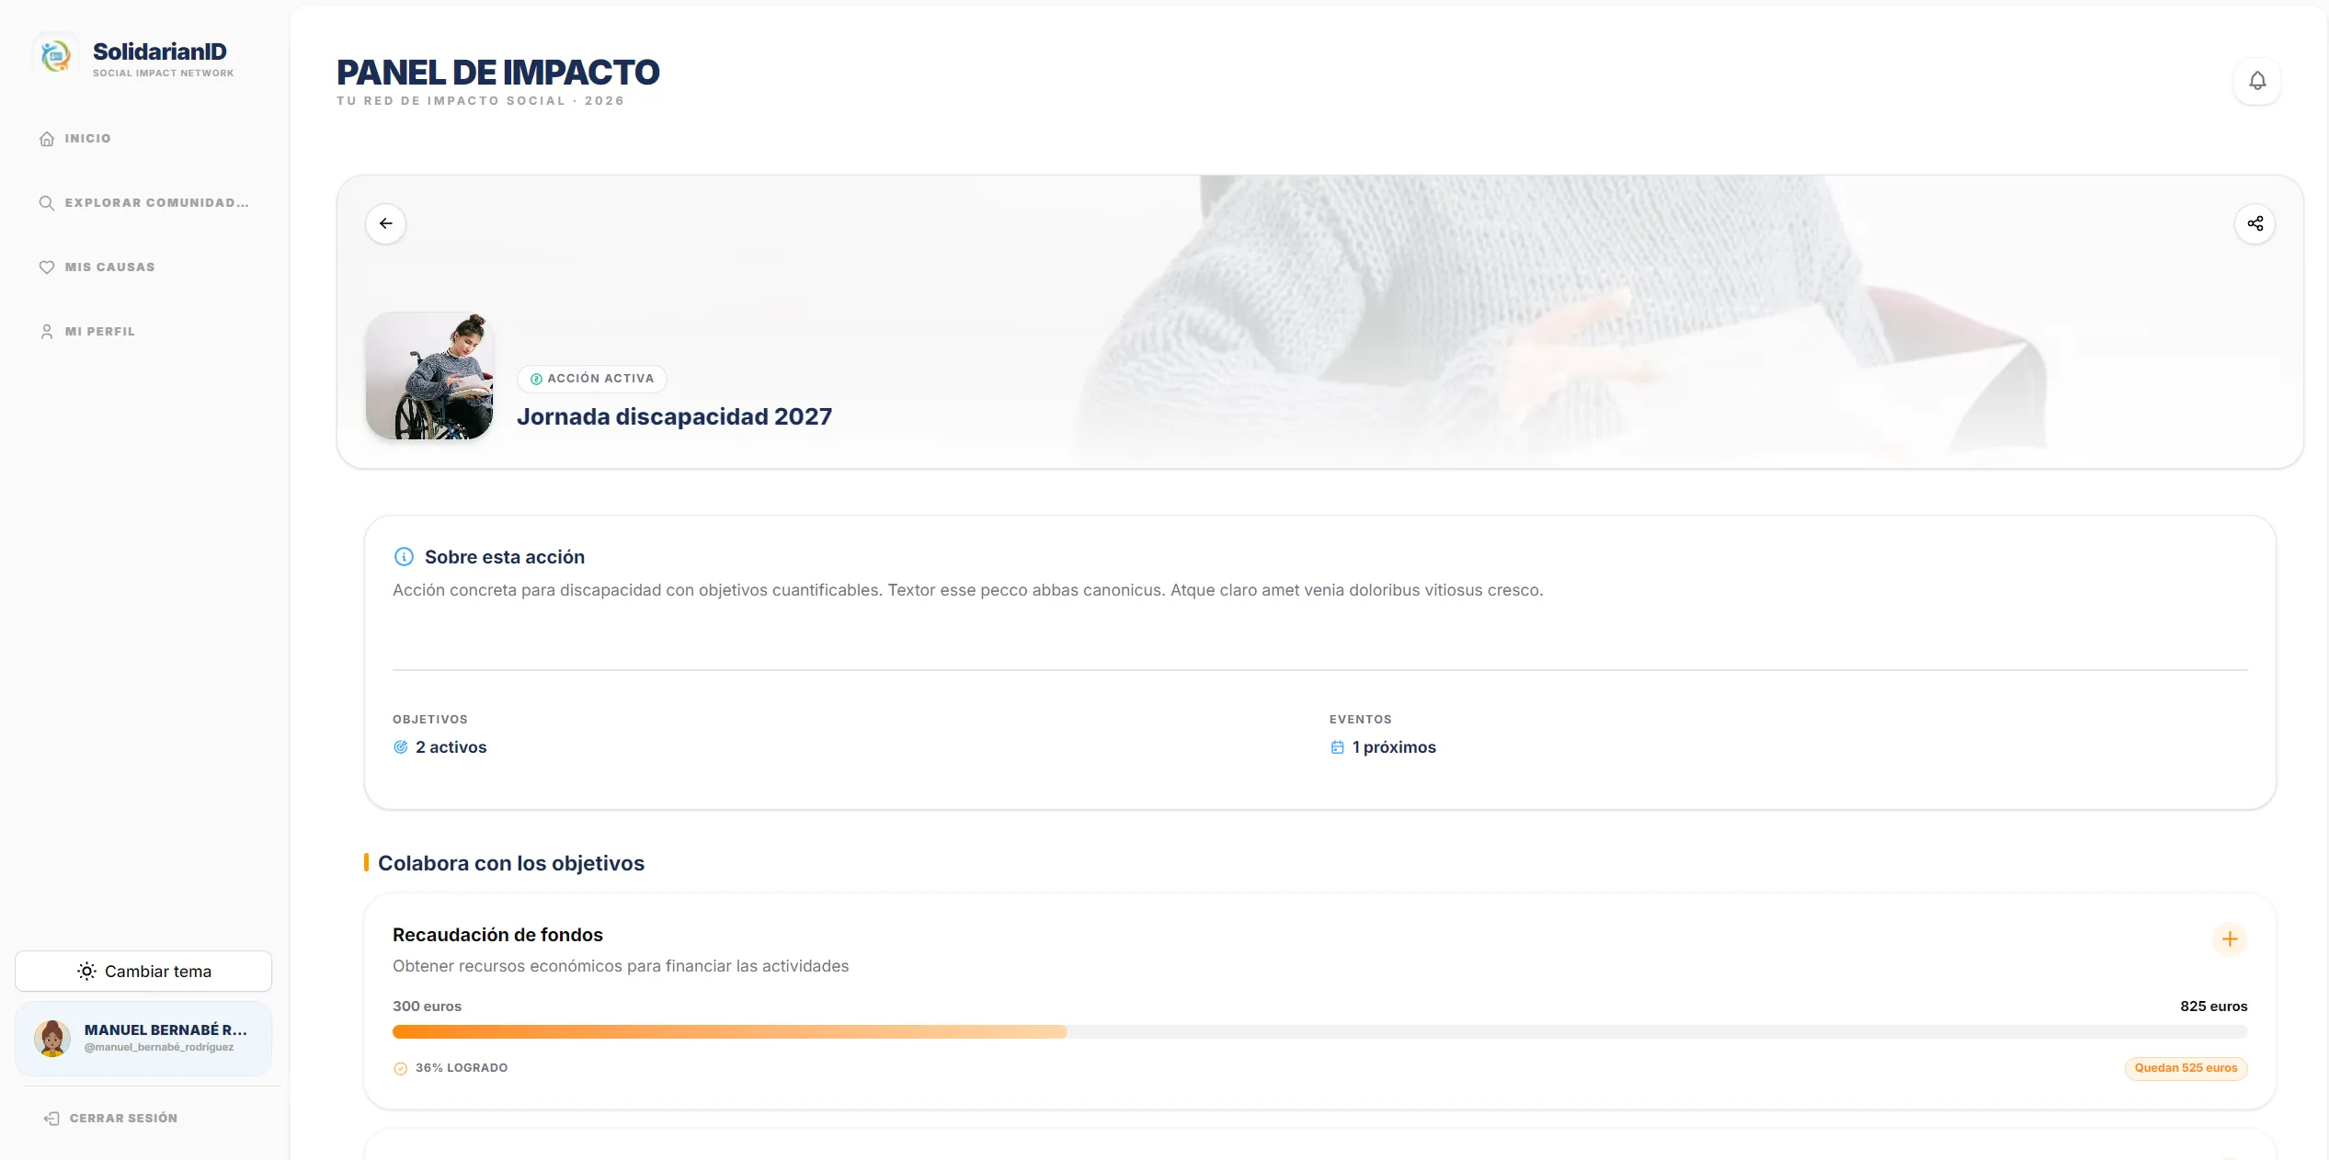
Task: Select the Jornada discapacidad 2027 title
Action: 674,416
